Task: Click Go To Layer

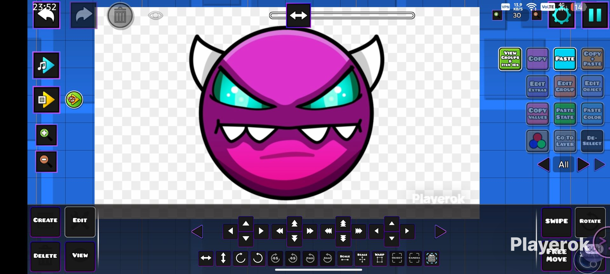Action: click(x=565, y=141)
